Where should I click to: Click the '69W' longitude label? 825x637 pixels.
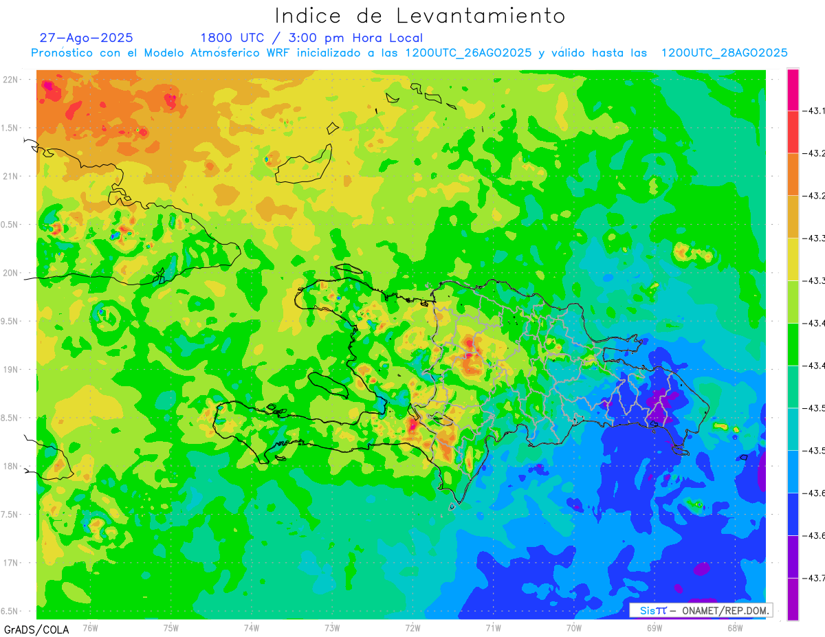point(654,628)
